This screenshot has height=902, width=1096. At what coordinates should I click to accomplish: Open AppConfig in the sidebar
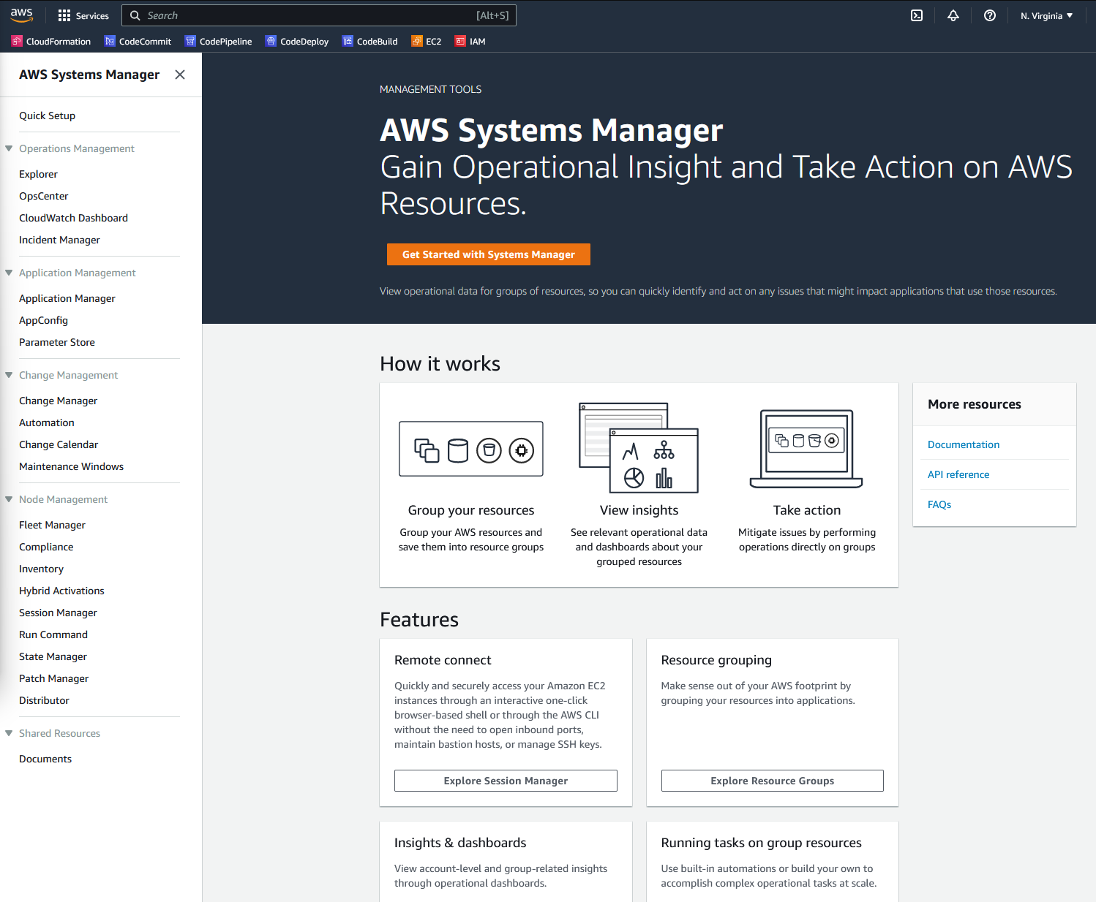43,320
